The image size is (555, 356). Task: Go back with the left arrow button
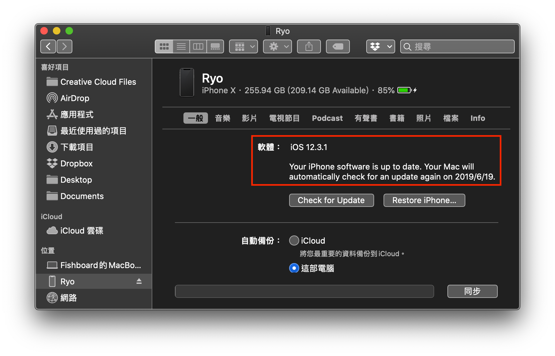click(x=48, y=46)
